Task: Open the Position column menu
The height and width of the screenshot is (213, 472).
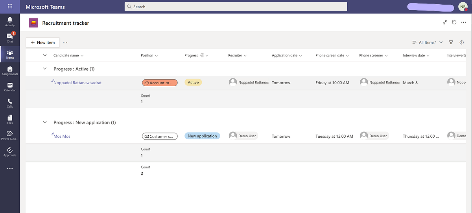Action: click(149, 55)
